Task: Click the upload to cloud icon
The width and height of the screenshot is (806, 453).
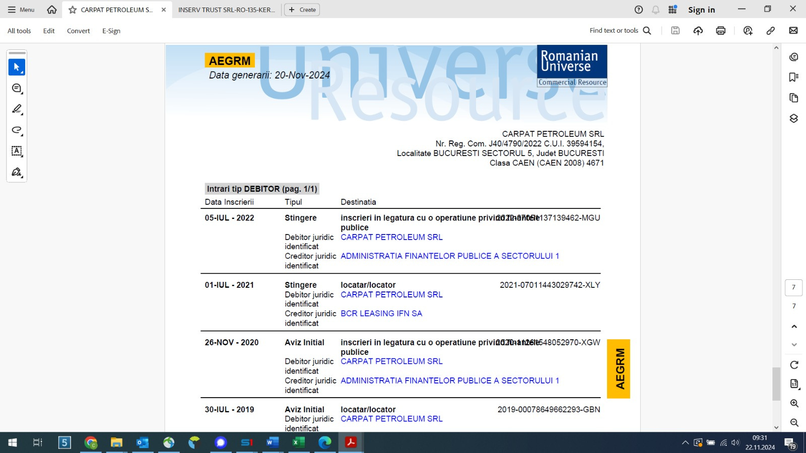Action: (x=698, y=31)
